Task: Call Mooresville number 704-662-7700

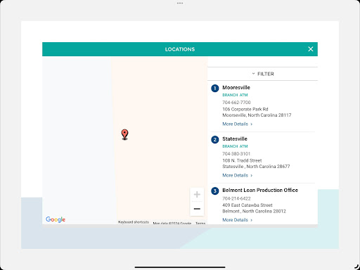Action: pyautogui.click(x=236, y=103)
